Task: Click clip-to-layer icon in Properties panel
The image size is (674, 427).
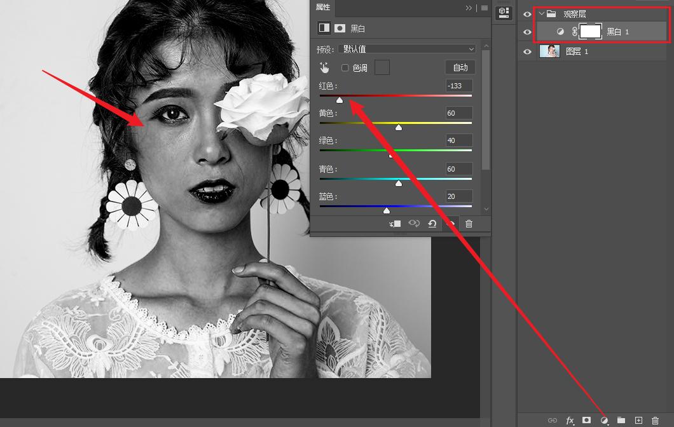Action: [395, 224]
